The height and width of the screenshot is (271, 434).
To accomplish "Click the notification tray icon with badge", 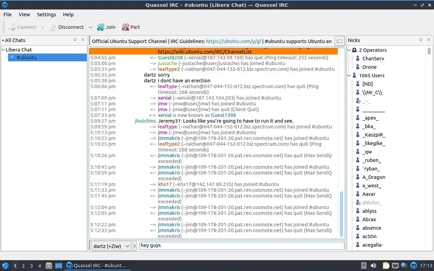I will click(404, 265).
